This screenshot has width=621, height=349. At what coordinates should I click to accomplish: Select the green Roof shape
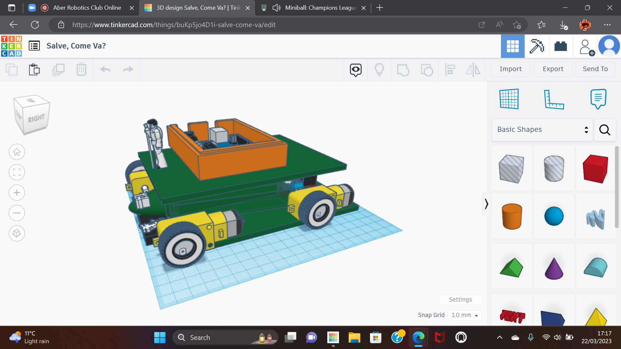pyautogui.click(x=512, y=267)
